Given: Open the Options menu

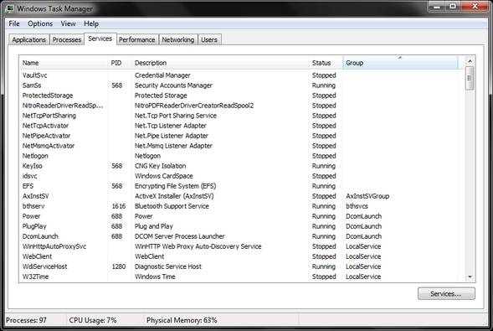Looking at the screenshot, I should [40, 23].
